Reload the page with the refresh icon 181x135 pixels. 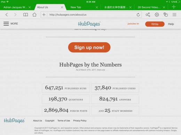pyautogui.click(x=138, y=15)
